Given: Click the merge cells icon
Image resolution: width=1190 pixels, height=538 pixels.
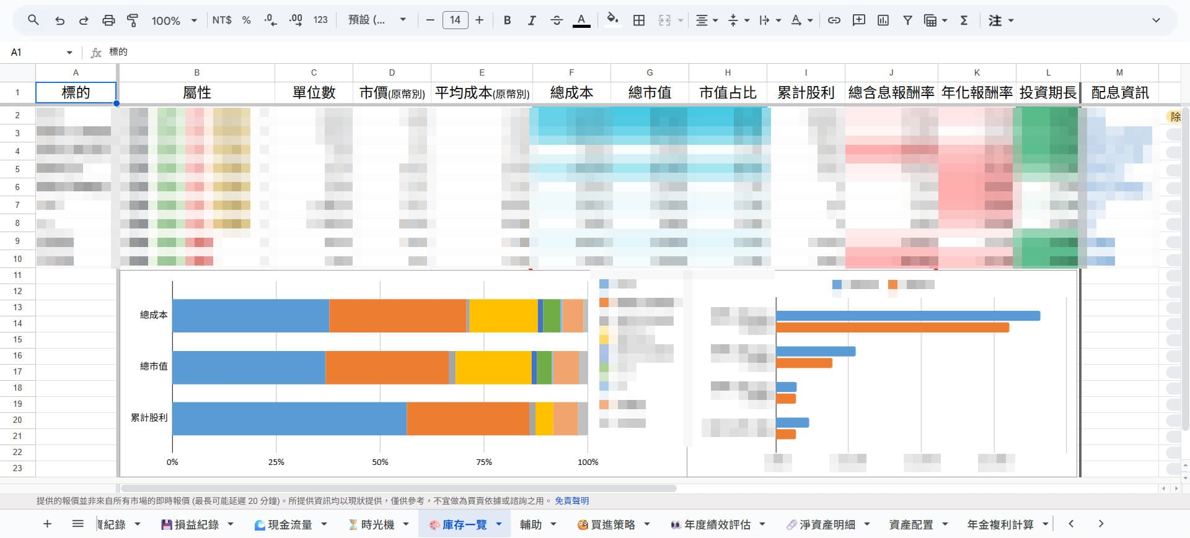Looking at the screenshot, I should (x=664, y=20).
